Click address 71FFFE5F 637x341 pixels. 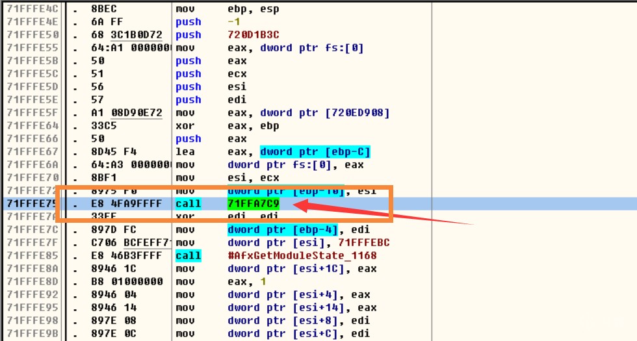32,112
